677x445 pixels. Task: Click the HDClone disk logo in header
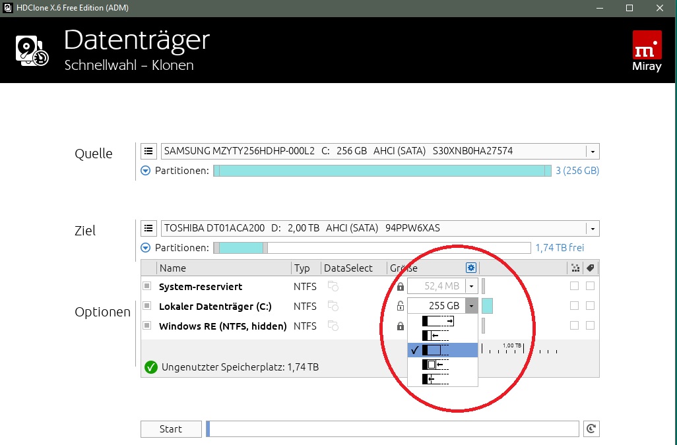[32, 51]
